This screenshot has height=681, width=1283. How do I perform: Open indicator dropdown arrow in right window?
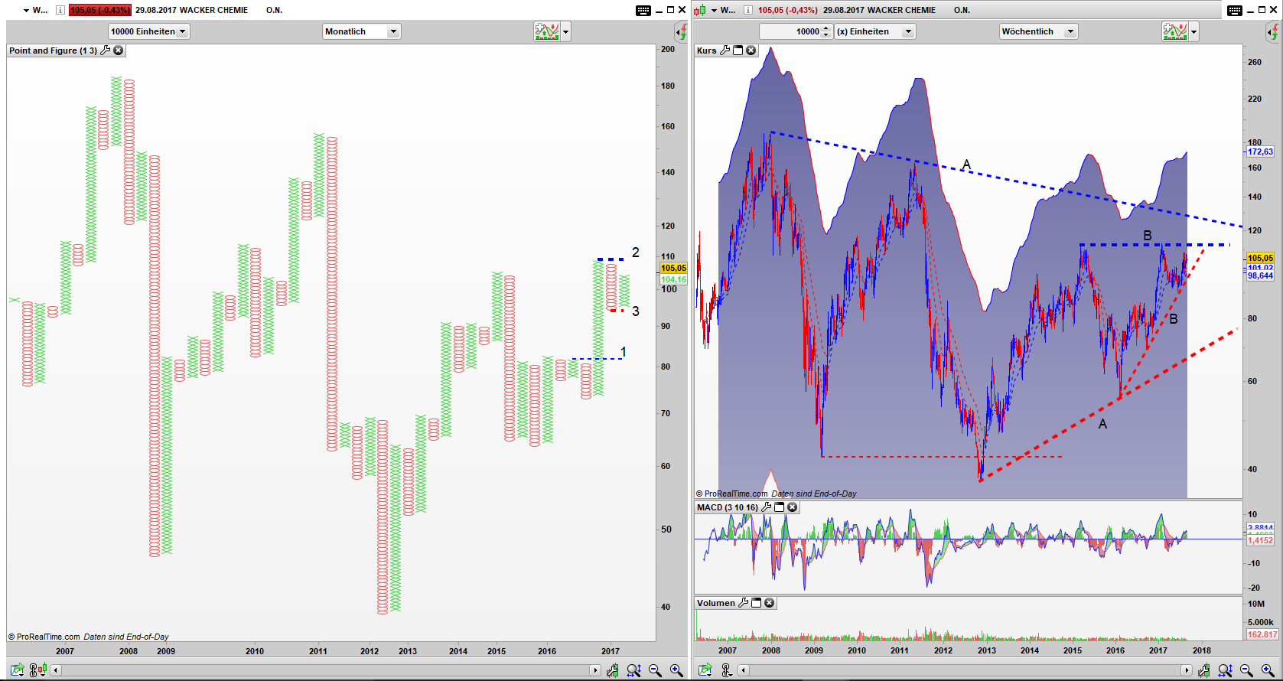[1193, 31]
